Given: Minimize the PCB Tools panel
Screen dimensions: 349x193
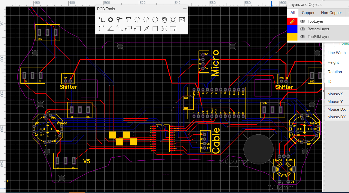Looking at the screenshot, I should tap(185, 9).
